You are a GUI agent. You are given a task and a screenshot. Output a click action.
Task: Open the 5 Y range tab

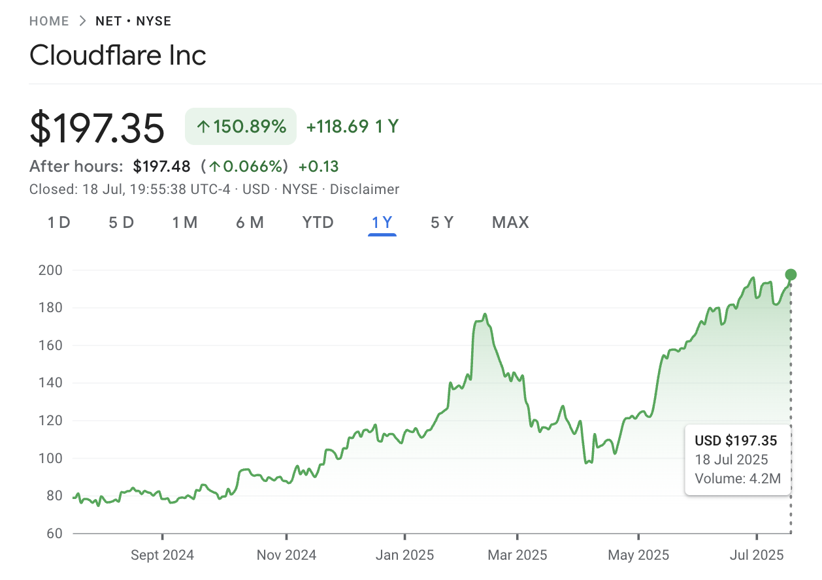[442, 223]
